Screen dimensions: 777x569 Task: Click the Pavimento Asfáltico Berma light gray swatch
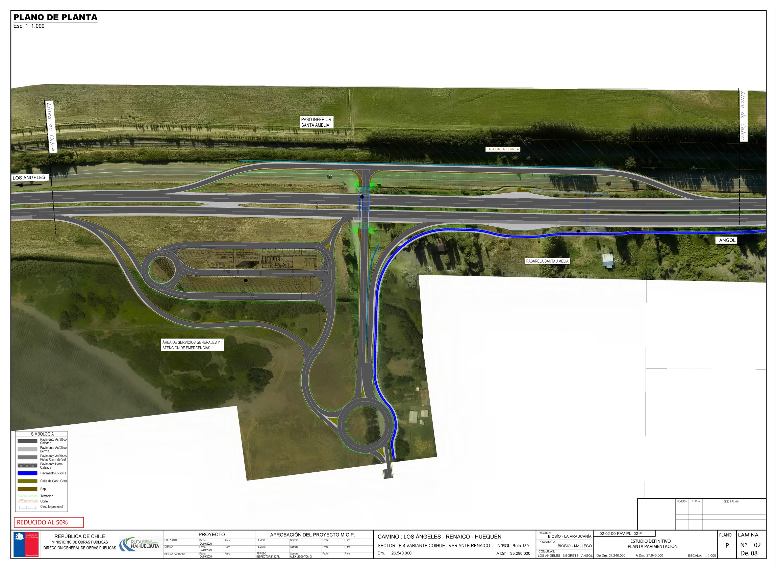click(28, 449)
